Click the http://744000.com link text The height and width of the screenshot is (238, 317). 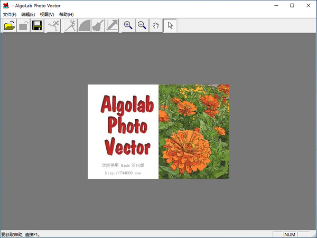click(x=123, y=173)
